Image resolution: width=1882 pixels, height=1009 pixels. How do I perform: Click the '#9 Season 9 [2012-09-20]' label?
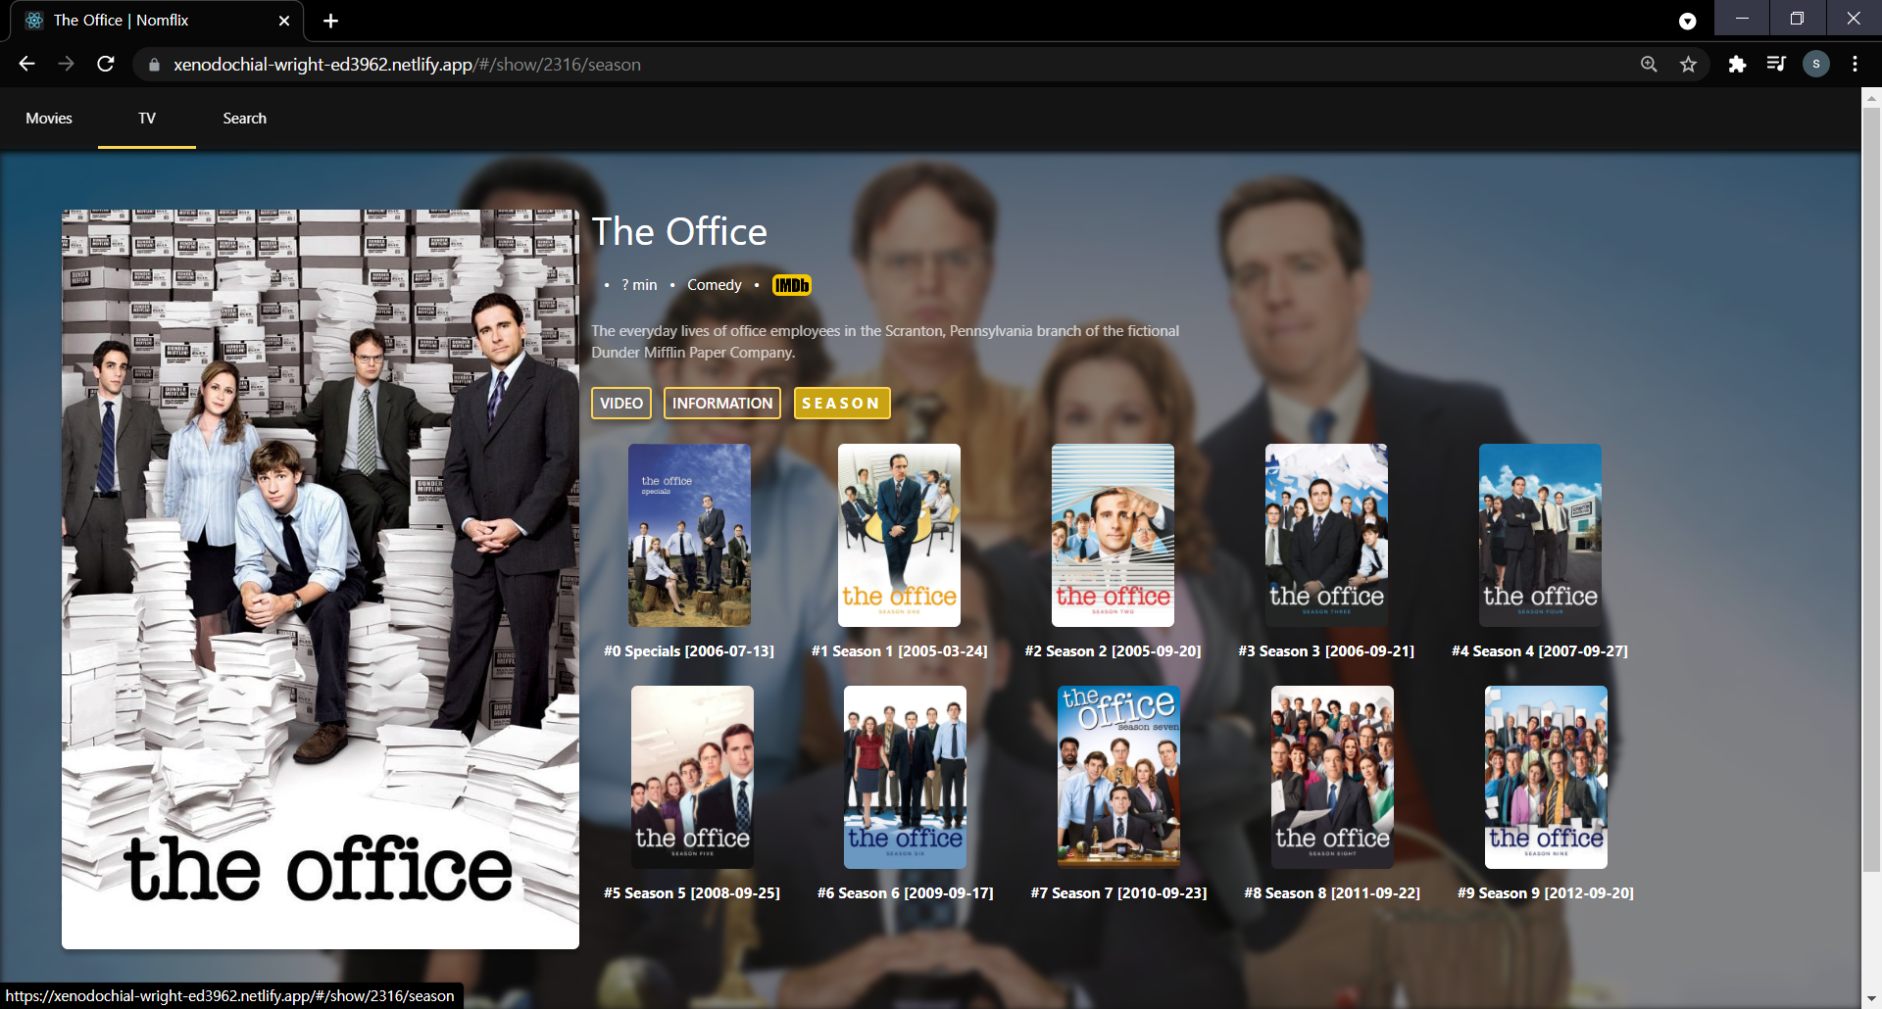click(x=1546, y=892)
